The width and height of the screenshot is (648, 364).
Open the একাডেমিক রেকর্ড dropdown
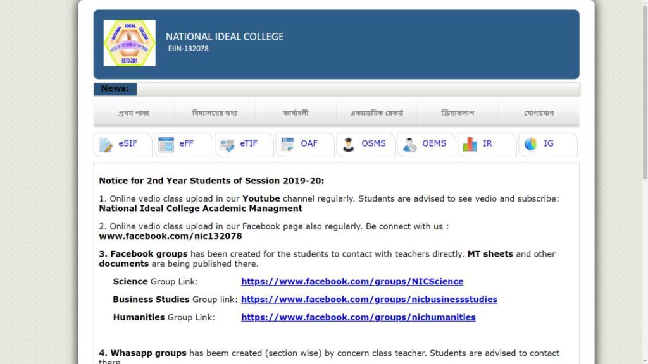click(x=377, y=112)
